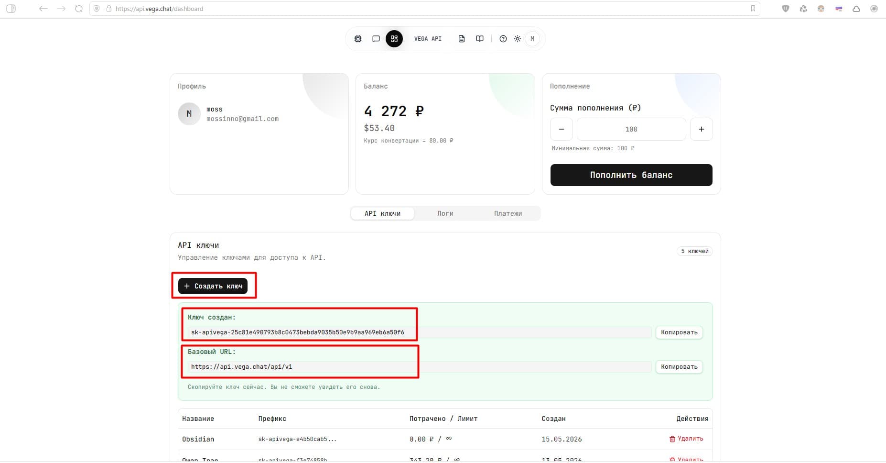Reload the dashboard page
Image resolution: width=886 pixels, height=463 pixels.
click(79, 9)
